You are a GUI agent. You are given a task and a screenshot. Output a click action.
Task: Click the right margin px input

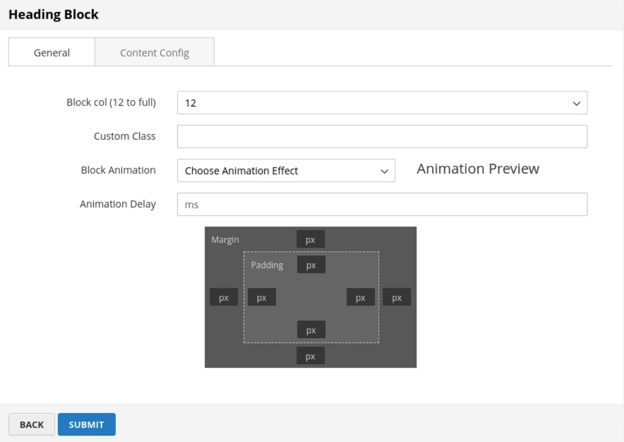[x=396, y=297]
